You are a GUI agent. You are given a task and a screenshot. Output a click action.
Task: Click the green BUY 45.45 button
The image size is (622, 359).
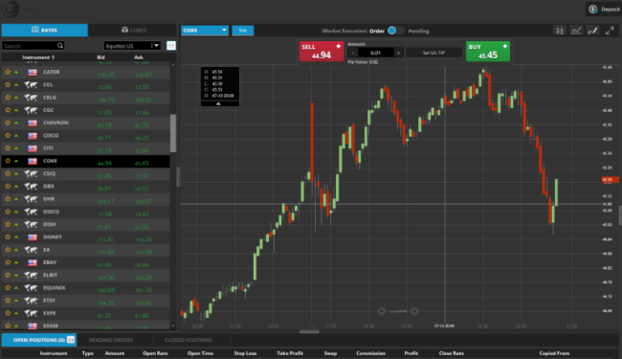pyautogui.click(x=488, y=52)
